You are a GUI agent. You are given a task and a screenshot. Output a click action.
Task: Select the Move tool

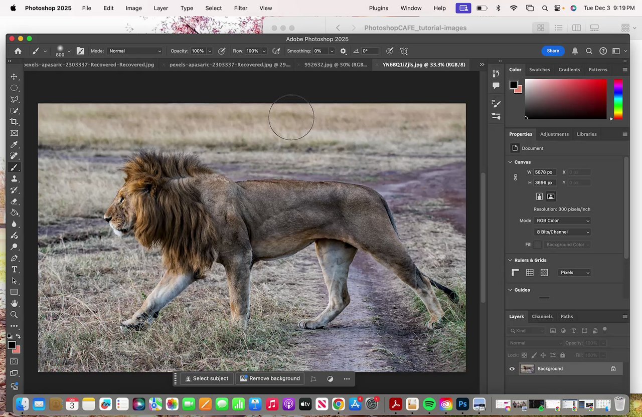(x=14, y=77)
